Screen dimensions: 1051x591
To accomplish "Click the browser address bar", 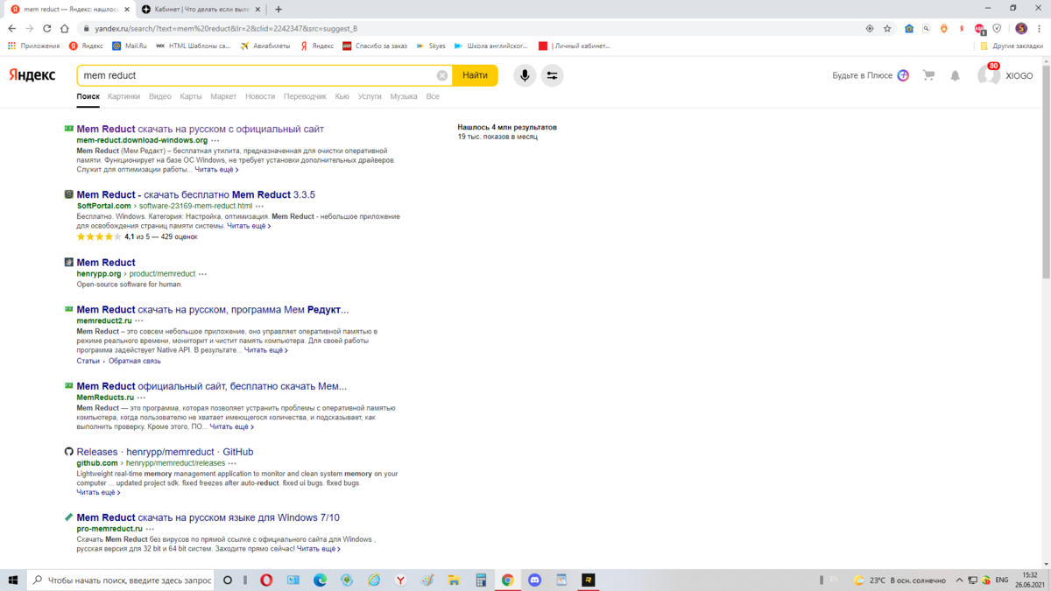I will tap(473, 28).
